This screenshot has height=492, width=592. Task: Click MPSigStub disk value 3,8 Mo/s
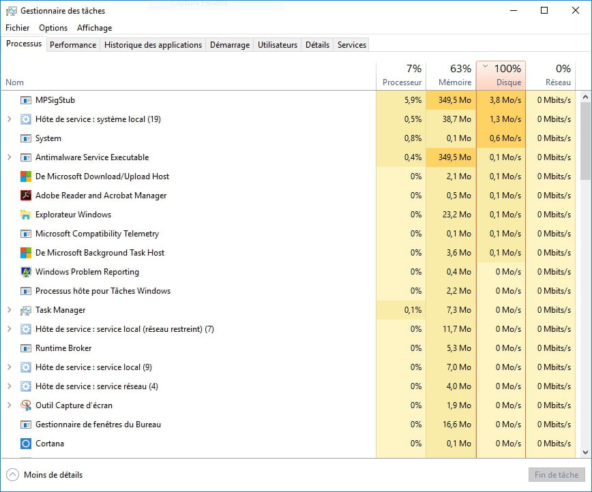tap(505, 100)
